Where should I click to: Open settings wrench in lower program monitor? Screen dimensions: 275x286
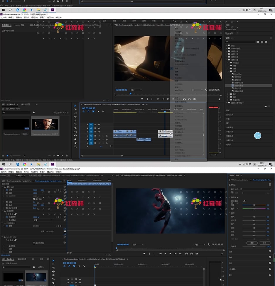[208, 244]
